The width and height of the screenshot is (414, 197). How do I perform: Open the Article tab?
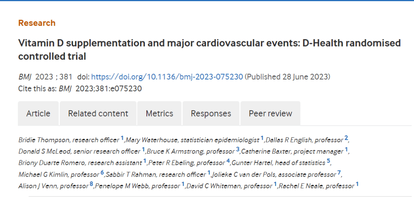click(38, 114)
